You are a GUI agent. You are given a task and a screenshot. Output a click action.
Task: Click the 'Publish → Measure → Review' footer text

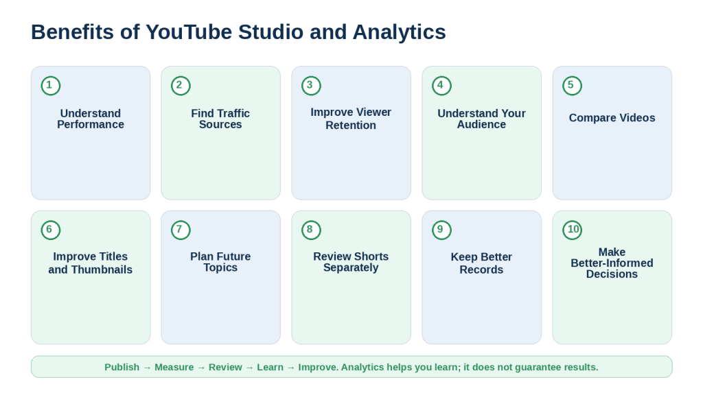point(174,368)
